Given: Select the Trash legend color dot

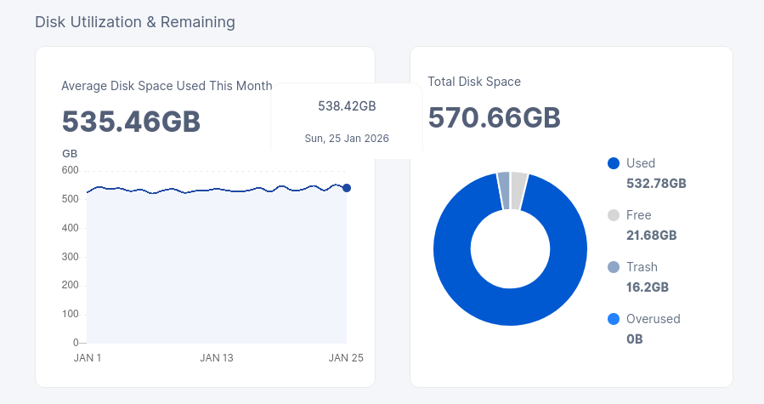Looking at the screenshot, I should (x=614, y=267).
